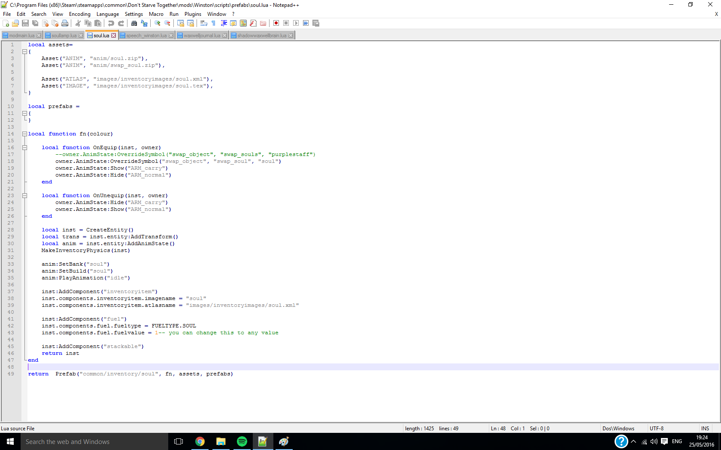Close the soul.lua tab

[x=114, y=36]
